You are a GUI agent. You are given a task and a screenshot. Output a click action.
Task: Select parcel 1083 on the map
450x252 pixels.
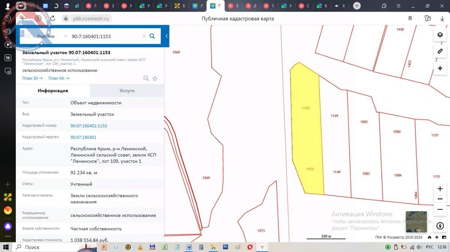click(x=364, y=146)
